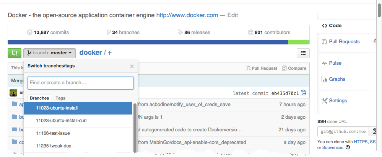This screenshot has height=157, width=382.
Task: Click the list view icon button
Action: [x=303, y=53]
